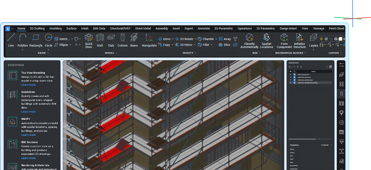The height and width of the screenshot is (170, 371).
Task: Toggle visibility of asset_equipment attachment
Action: (x=291, y=74)
